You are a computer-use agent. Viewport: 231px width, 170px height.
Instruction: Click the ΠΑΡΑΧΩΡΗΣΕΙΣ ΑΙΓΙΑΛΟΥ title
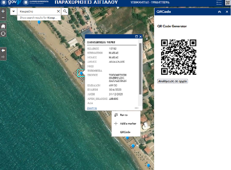86,2
